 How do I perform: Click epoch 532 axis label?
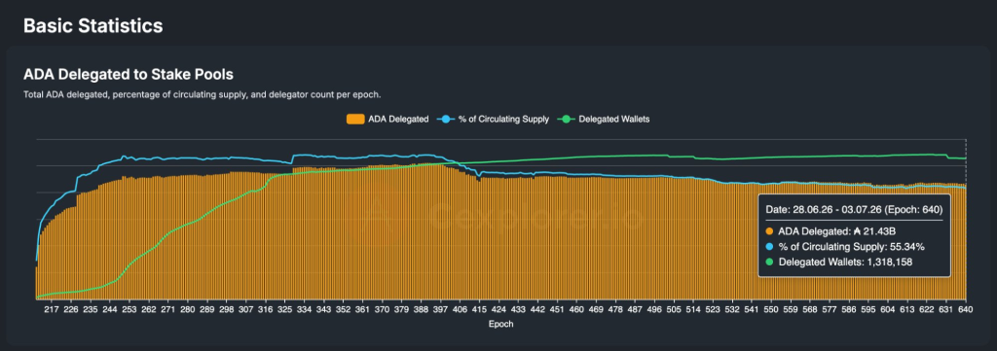[731, 310]
